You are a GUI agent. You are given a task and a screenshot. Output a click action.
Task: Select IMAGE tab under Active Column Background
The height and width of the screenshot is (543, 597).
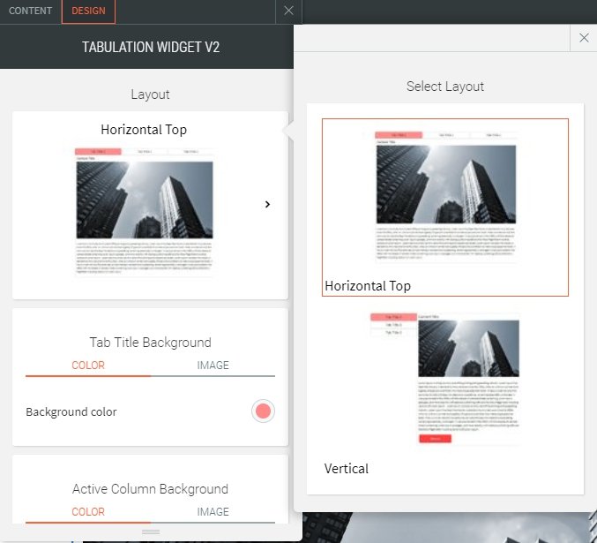coord(213,512)
